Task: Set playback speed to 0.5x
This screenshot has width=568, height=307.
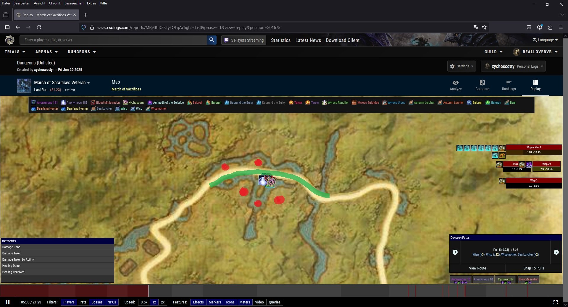Action: (144, 302)
